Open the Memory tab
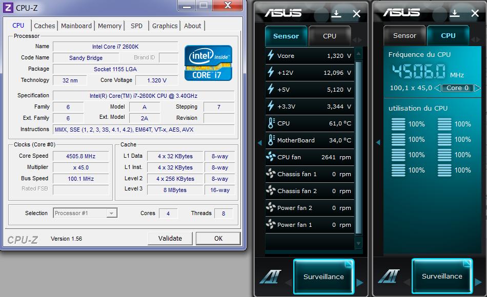The width and height of the screenshot is (487, 297). point(110,26)
